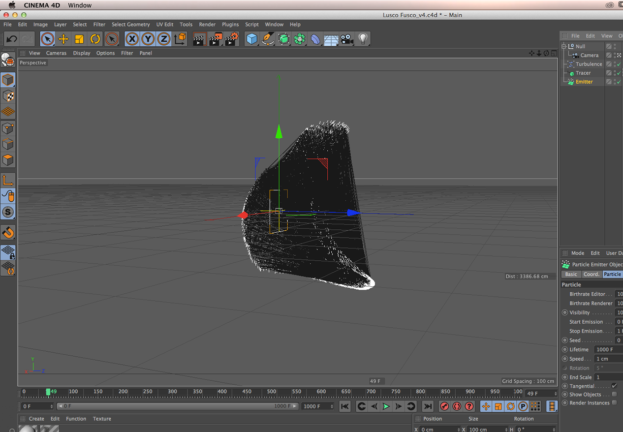Click Render View clapperboard icon
This screenshot has width=623, height=432.
[x=199, y=39]
